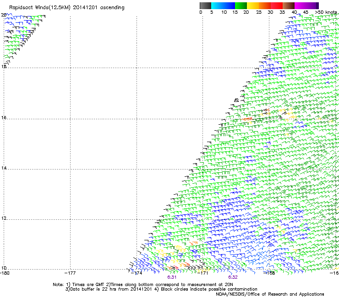
Task: Click the purple time label 6:31
Action: (x=172, y=277)
